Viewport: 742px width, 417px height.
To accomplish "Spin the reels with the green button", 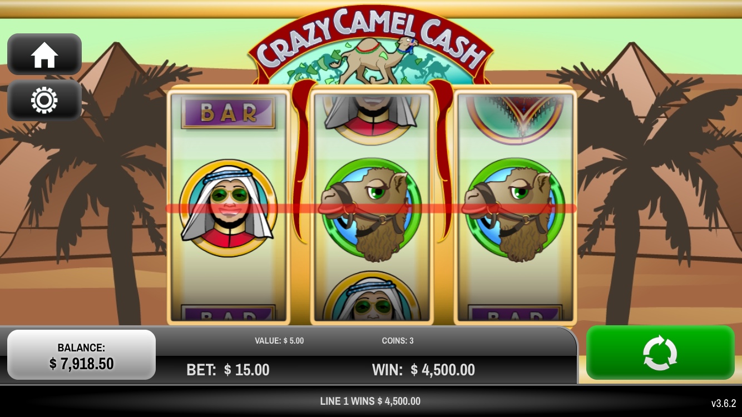I will 660,353.
